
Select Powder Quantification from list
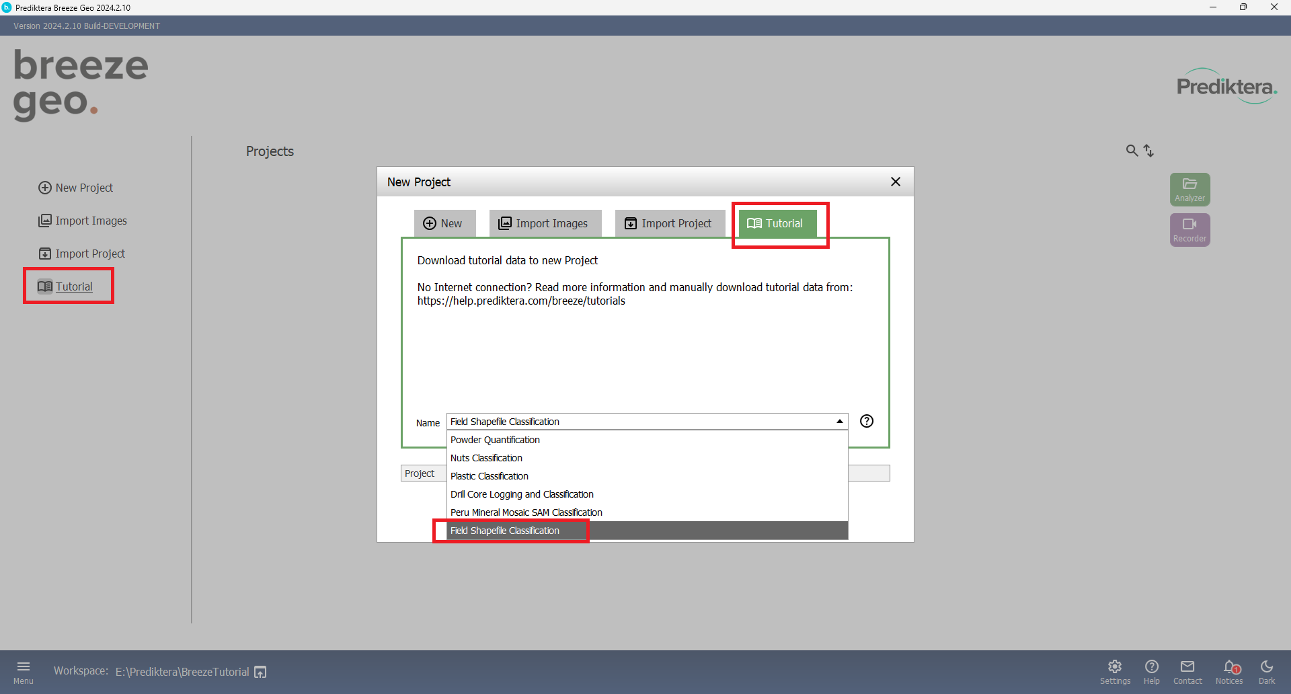495,440
